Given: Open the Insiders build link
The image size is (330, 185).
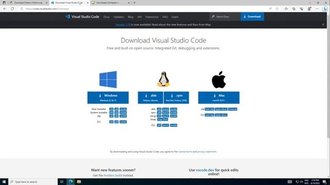Looking at the screenshot, I should coord(113,175).
